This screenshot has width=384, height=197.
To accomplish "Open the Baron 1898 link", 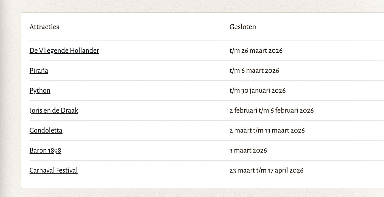I will click(45, 150).
